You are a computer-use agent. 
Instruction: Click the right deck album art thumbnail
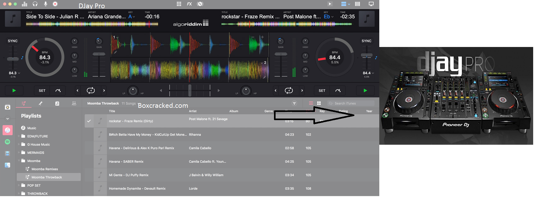tap(367, 19)
